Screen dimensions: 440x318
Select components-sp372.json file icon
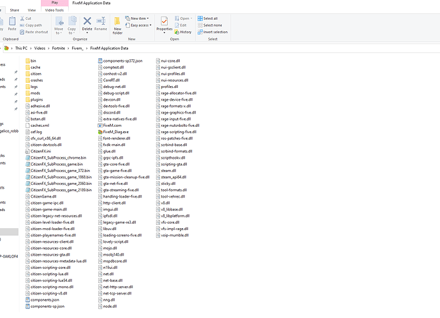100,61
